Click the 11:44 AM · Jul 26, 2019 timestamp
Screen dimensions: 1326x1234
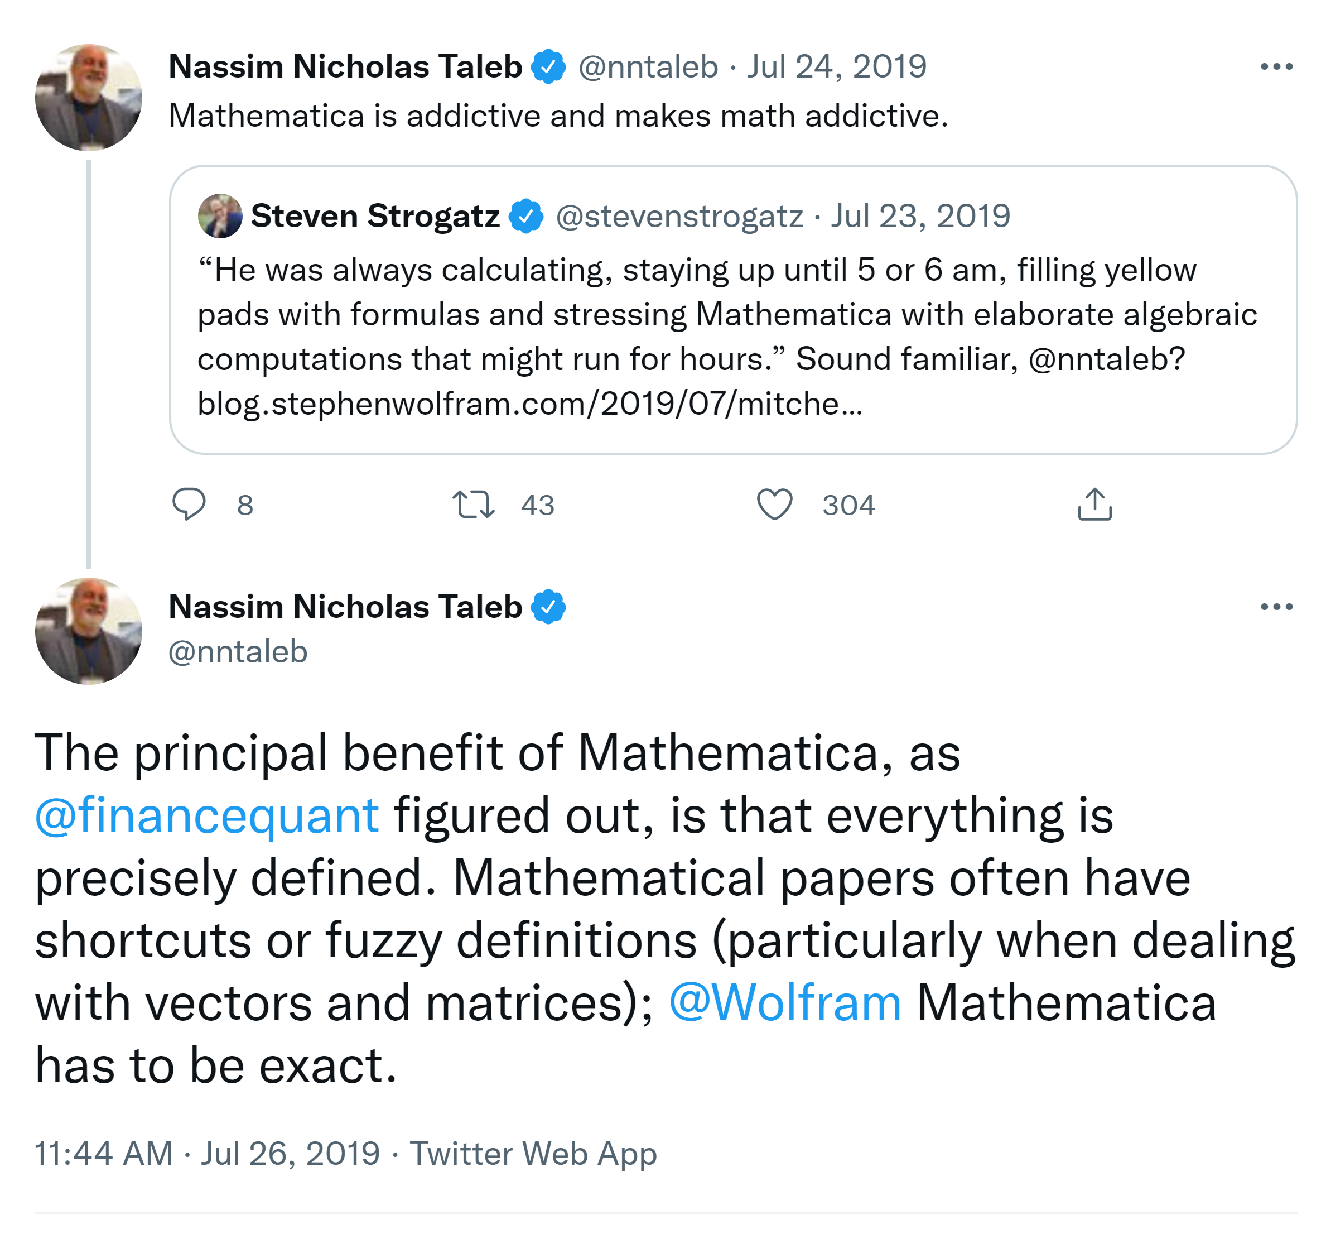208,1153
